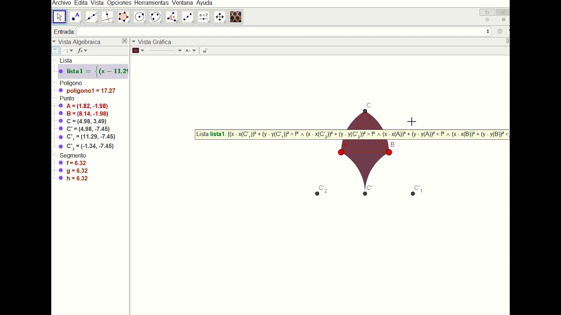Click point C at top of shape
Screen dimensions: 561x315
(x=365, y=111)
